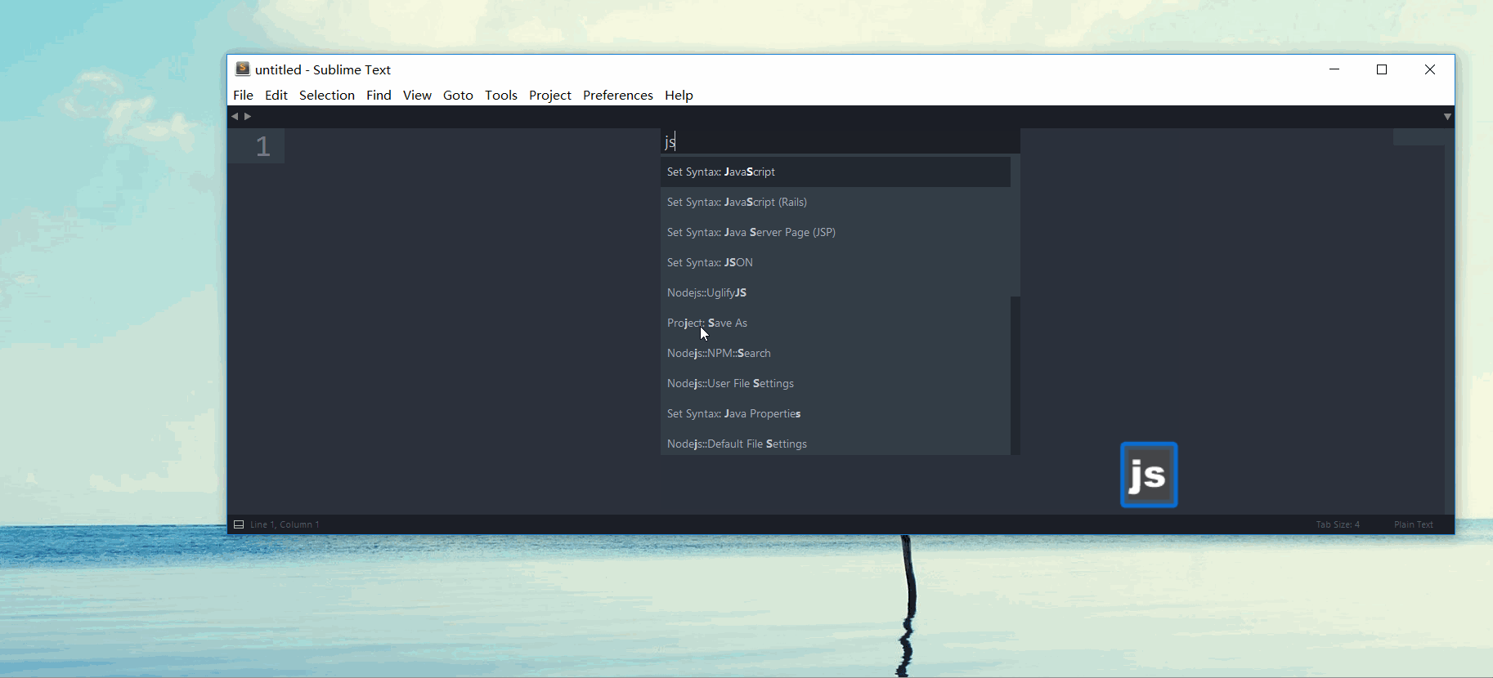The height and width of the screenshot is (678, 1493).
Task: Run the Nodejs::UglifyJS command
Action: click(836, 292)
